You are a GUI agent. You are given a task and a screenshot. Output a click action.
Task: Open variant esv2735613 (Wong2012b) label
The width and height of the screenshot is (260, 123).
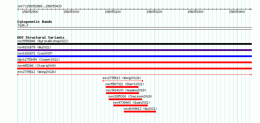click(x=122, y=78)
